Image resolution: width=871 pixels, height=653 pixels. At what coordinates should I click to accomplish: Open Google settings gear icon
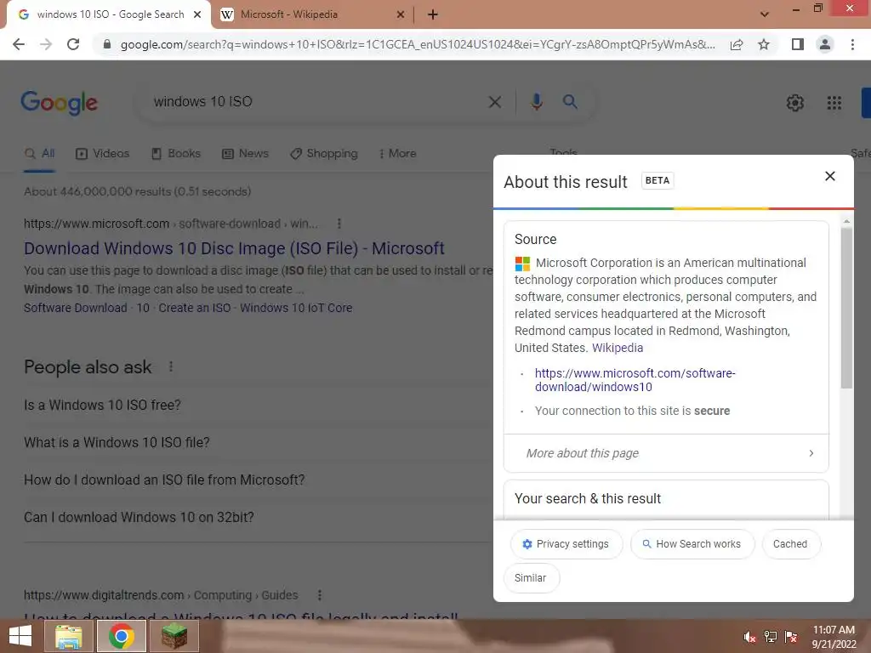(x=795, y=103)
